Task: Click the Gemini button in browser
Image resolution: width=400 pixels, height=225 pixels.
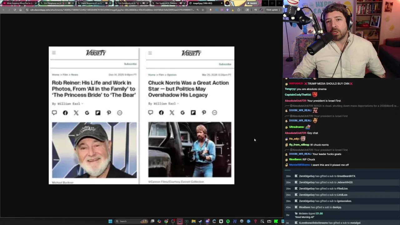Action: pos(252,3)
